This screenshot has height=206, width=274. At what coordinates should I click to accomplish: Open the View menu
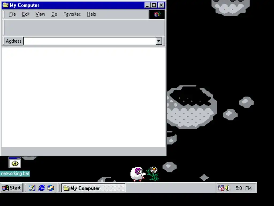[40, 14]
